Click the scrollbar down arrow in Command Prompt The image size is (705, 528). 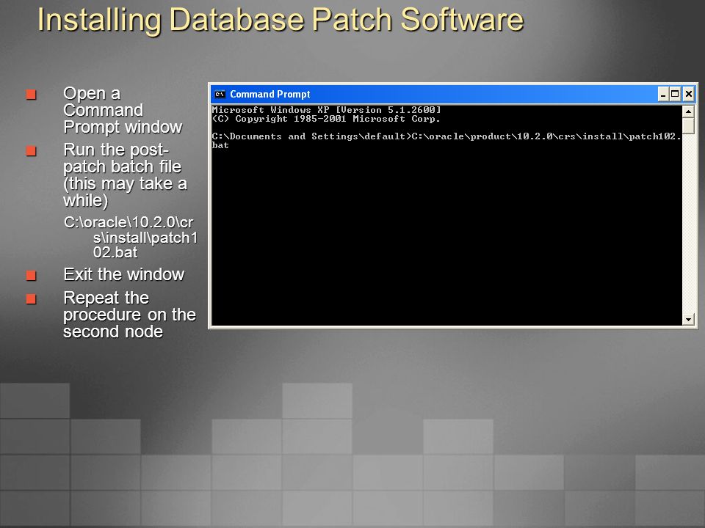[x=688, y=319]
